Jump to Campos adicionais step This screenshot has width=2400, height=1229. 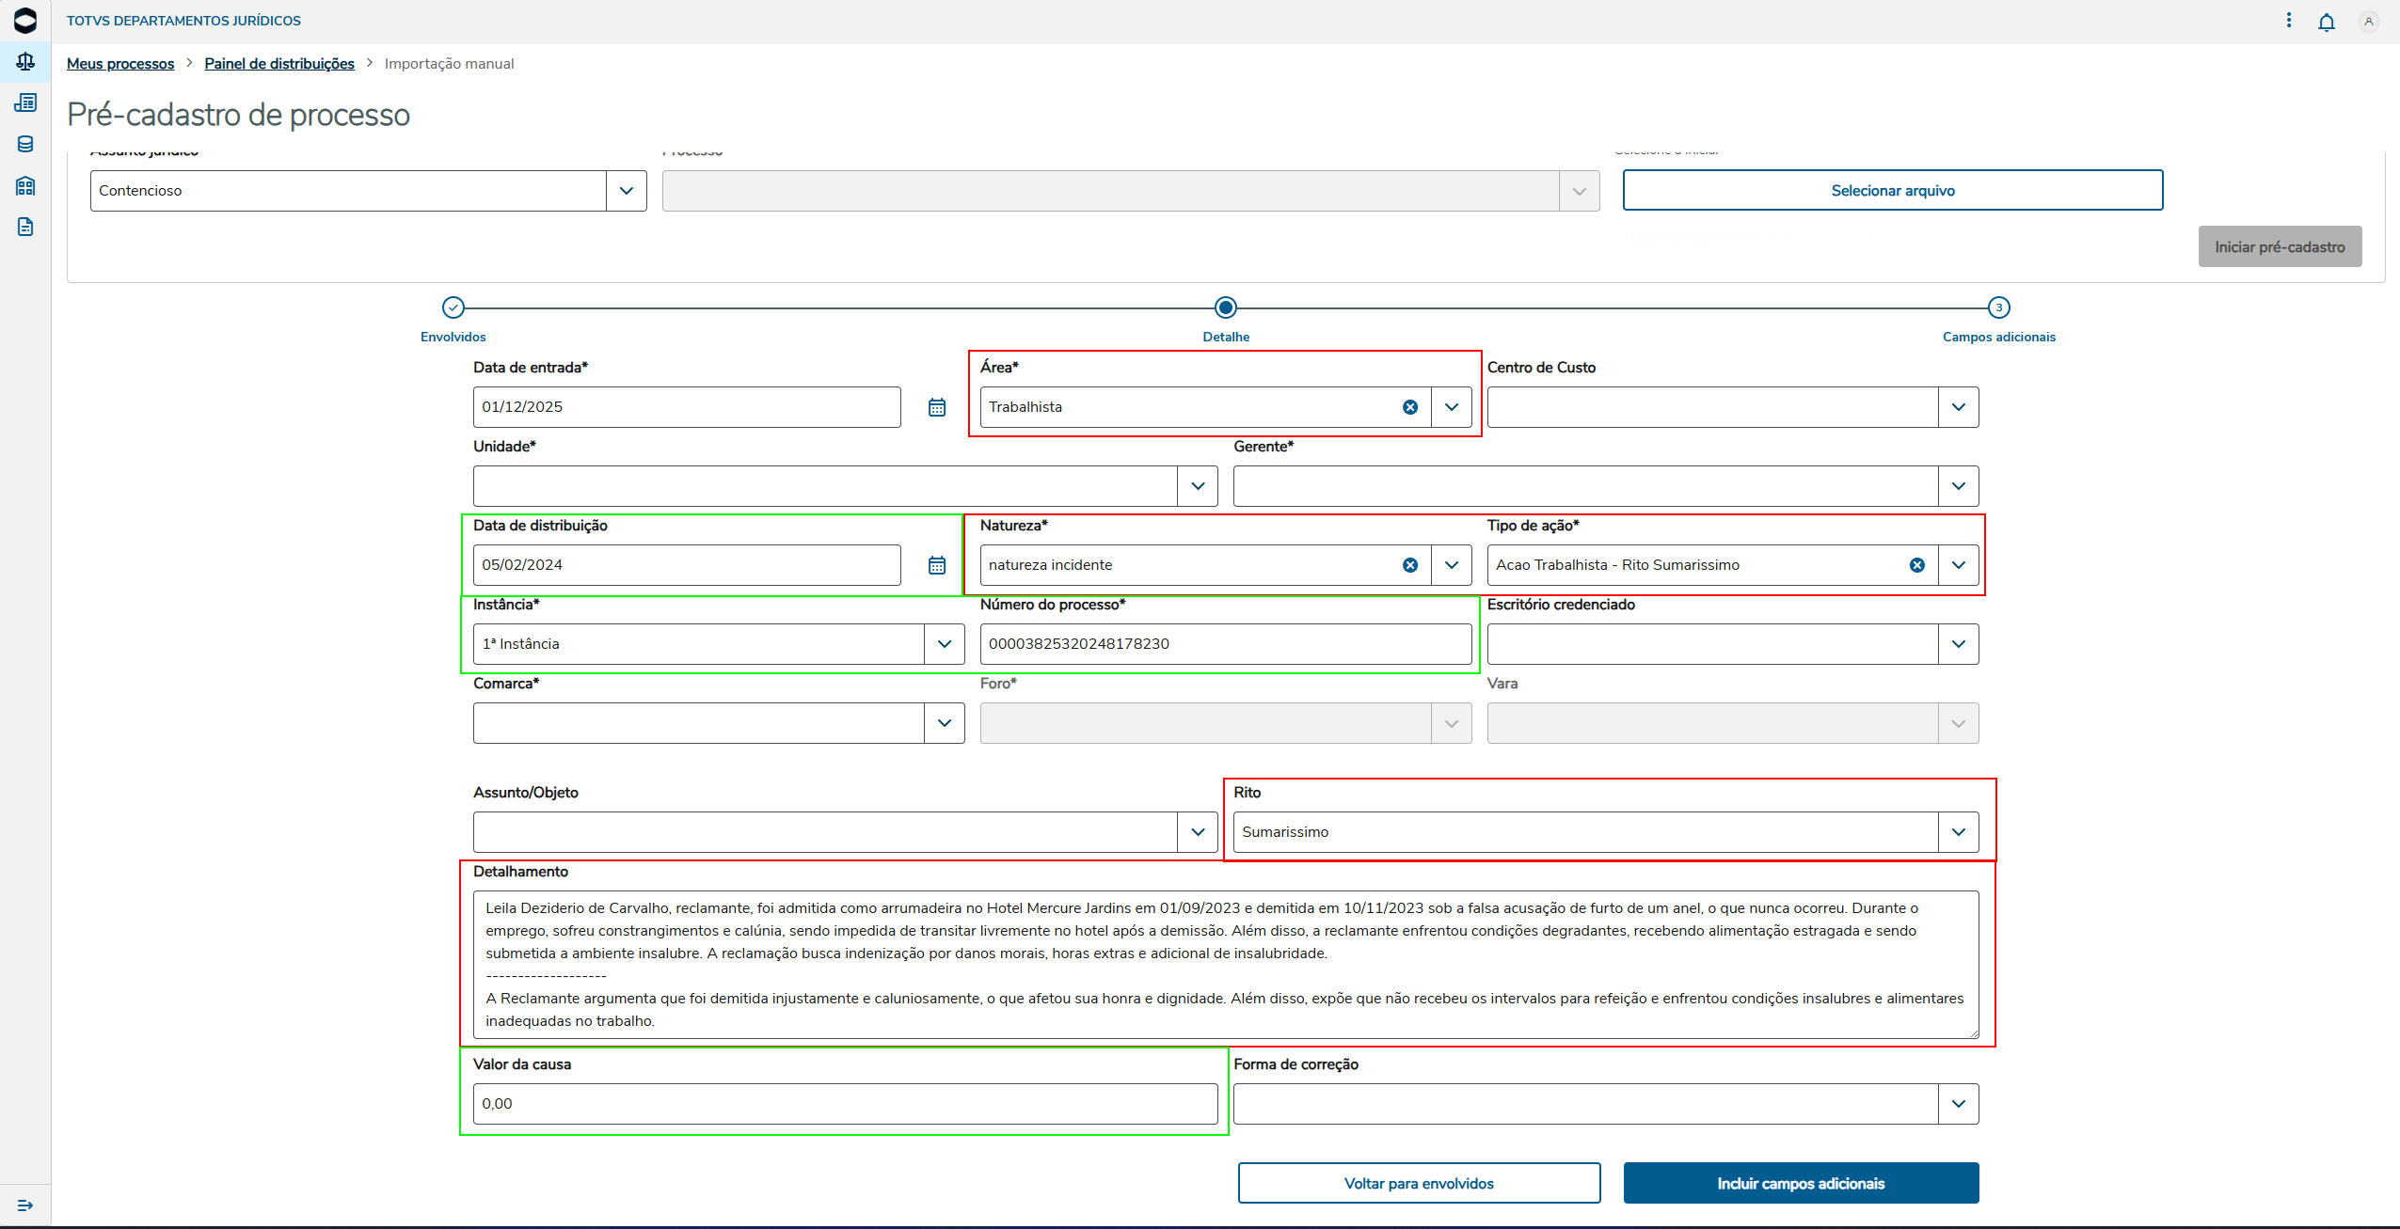pyautogui.click(x=1998, y=307)
